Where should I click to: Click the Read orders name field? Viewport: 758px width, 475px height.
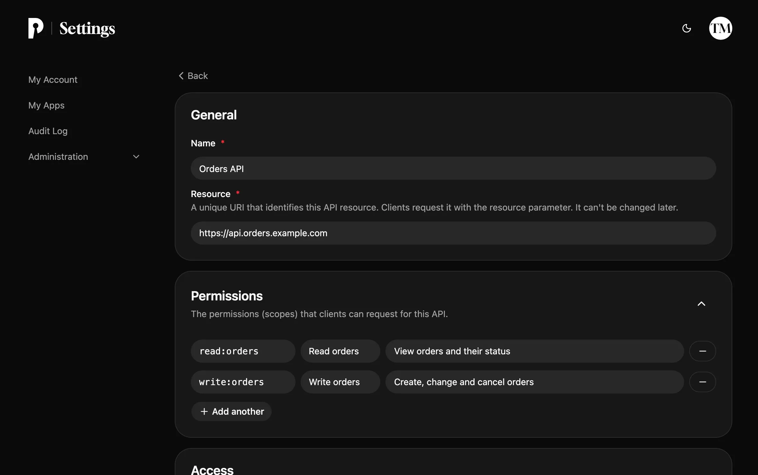(340, 351)
